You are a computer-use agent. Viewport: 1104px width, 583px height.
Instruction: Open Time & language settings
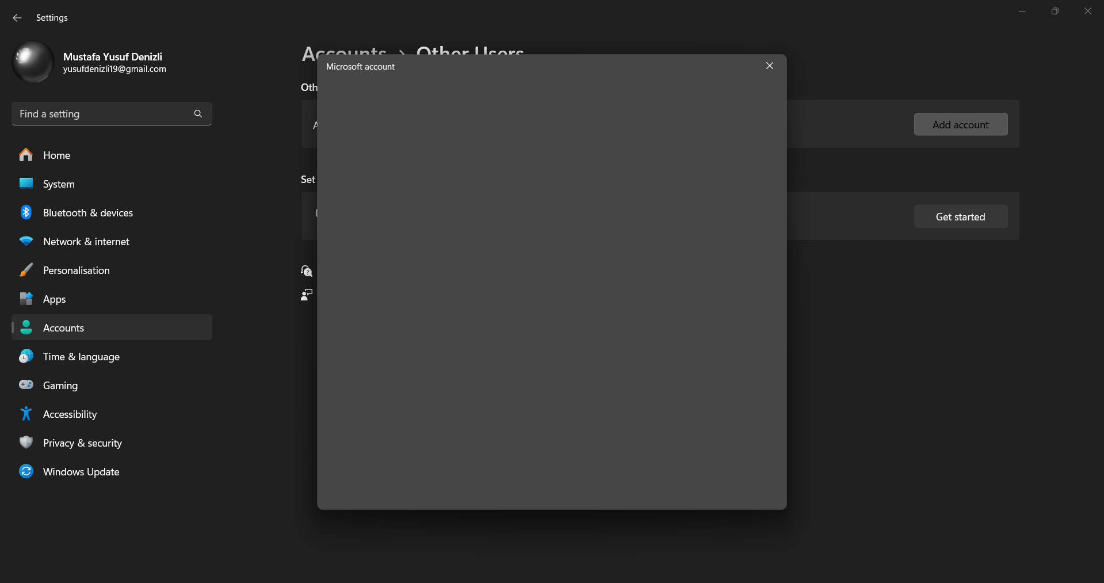coord(112,356)
